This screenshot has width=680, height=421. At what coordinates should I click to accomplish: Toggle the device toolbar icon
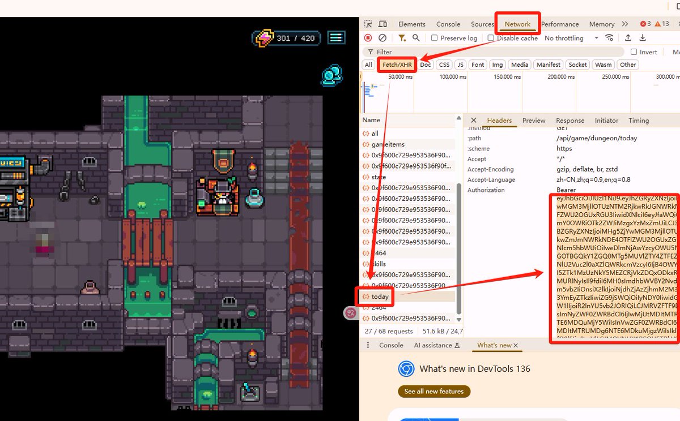[382, 24]
